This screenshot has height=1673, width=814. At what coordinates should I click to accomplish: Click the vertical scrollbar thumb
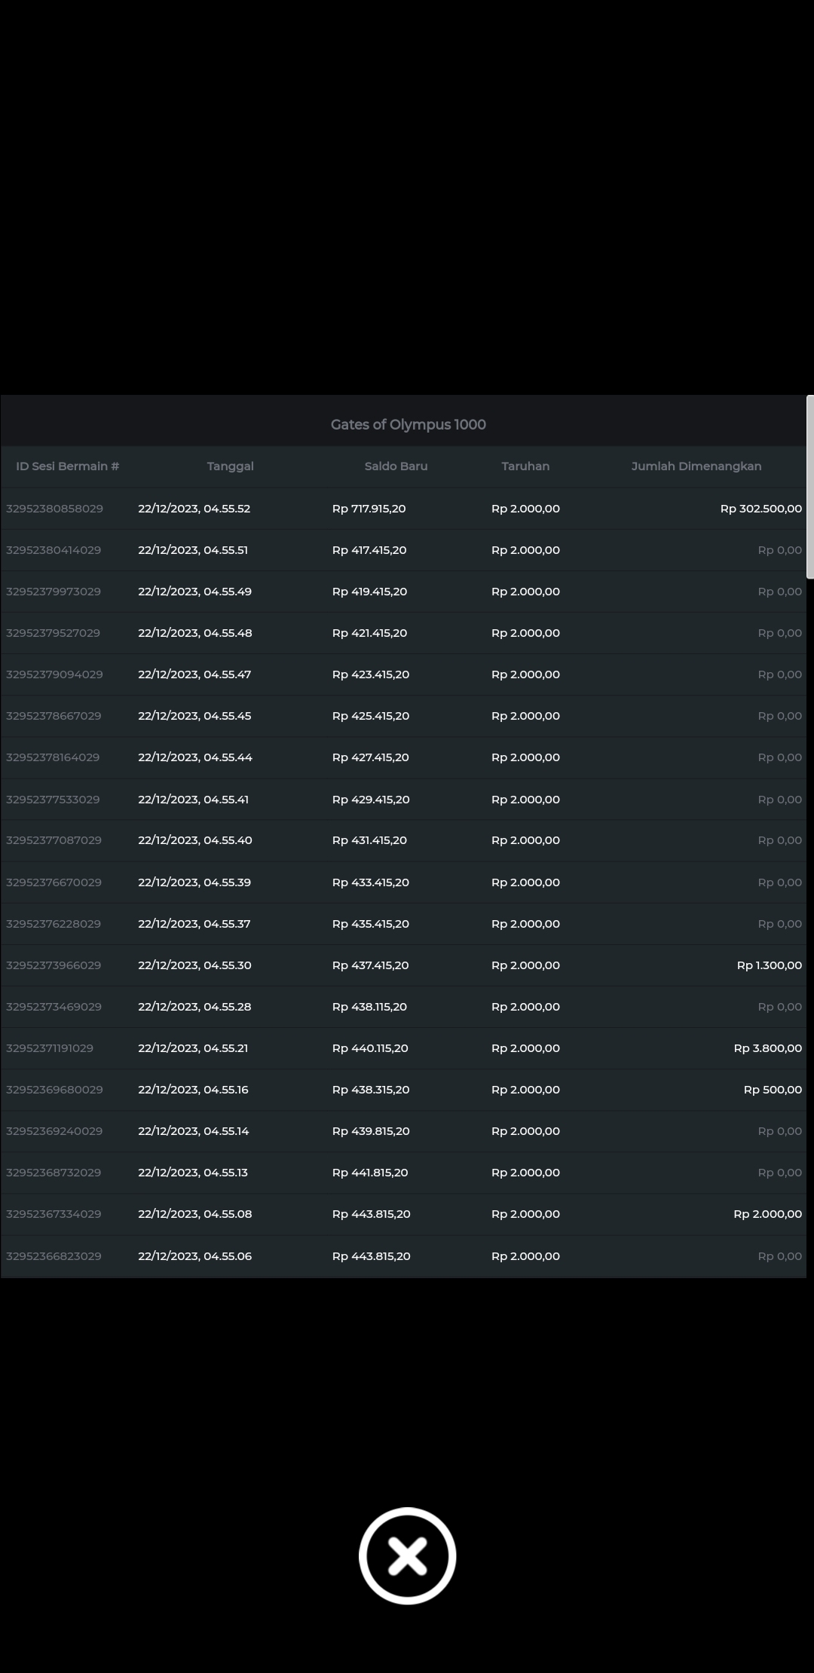[809, 487]
